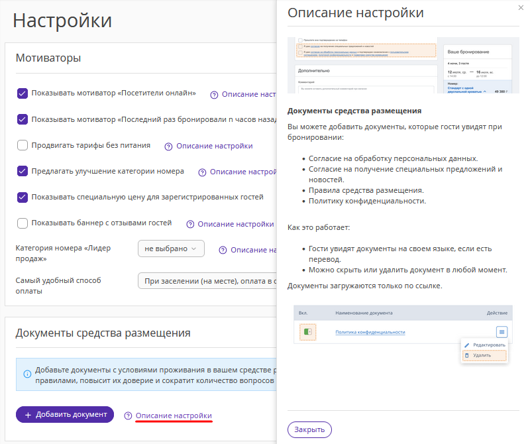This screenshot has width=530, height=444.
Task: Open «Описание настройки» link for «Лидер продаж»
Action: (x=254, y=250)
